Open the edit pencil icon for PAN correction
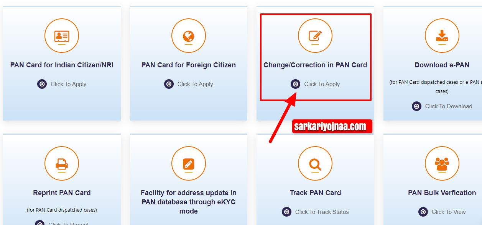482x225 pixels. tap(315, 36)
